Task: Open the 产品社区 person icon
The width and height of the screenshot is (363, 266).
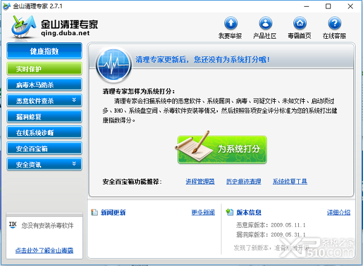Action: coord(266,23)
